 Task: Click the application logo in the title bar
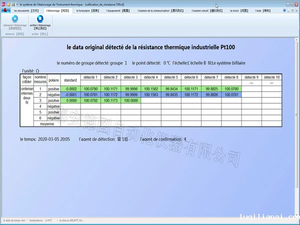(x=3, y=4)
